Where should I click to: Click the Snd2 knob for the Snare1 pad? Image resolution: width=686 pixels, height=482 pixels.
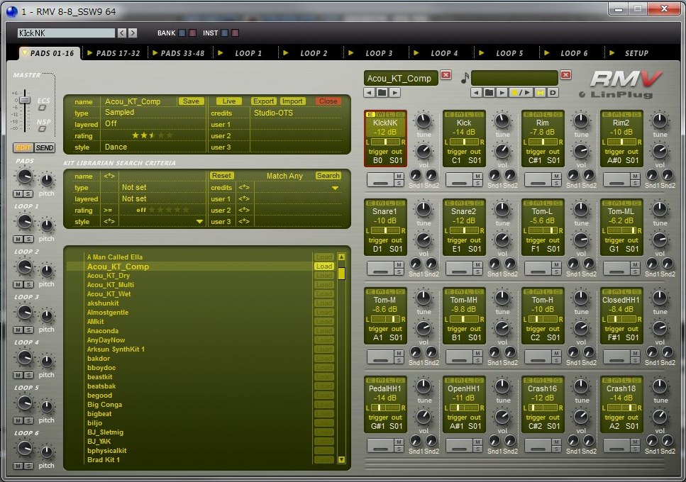coord(431,264)
